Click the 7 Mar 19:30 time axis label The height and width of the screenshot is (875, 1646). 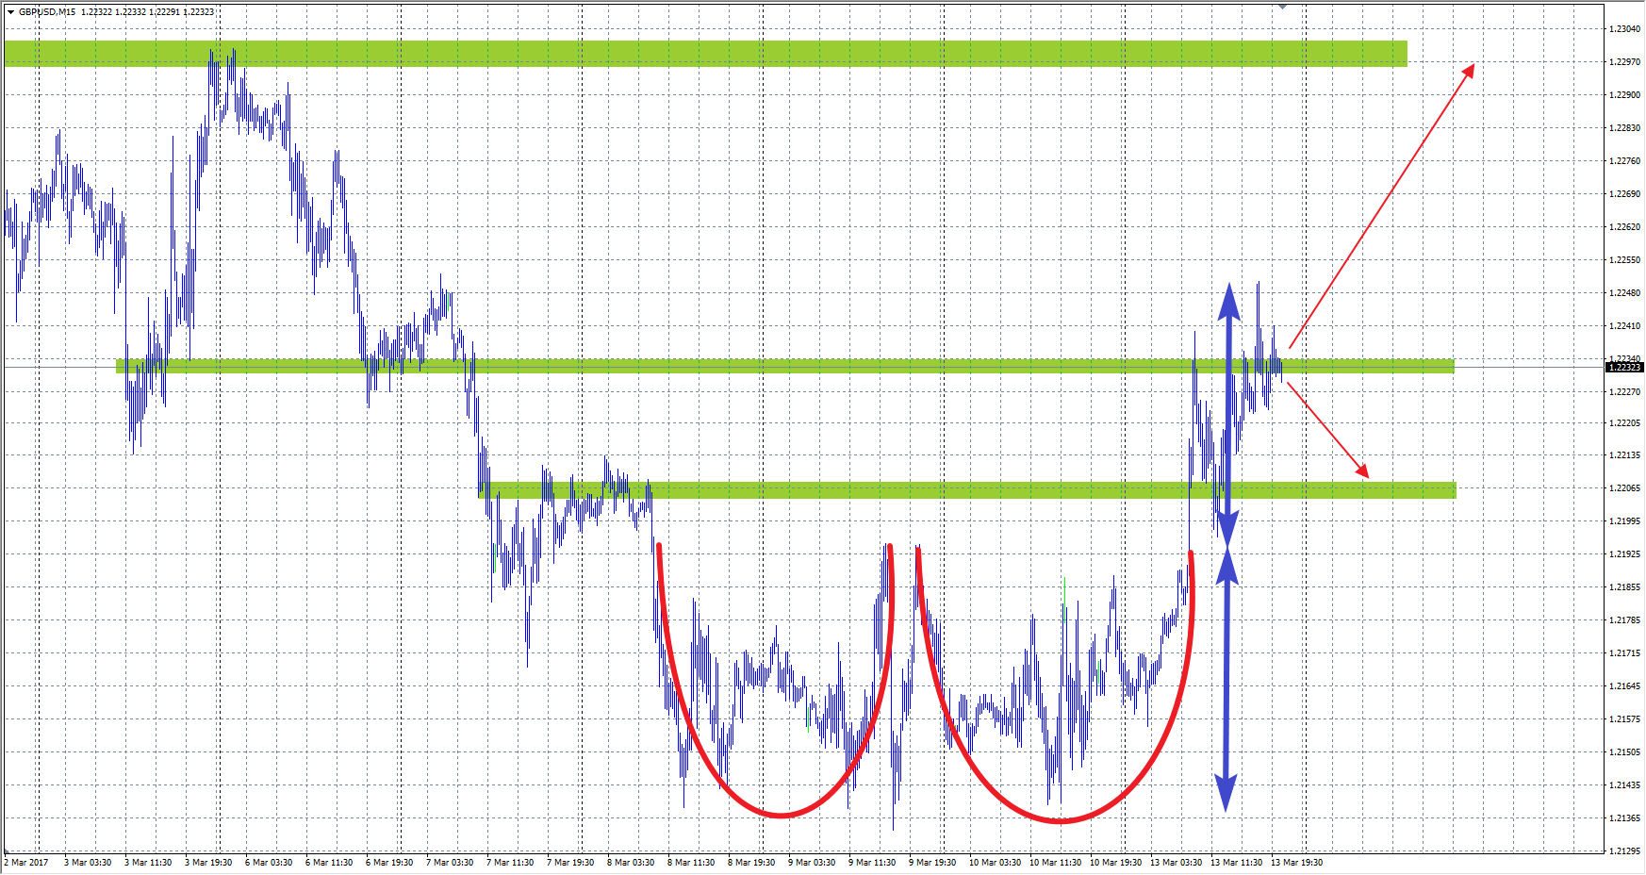click(x=570, y=863)
